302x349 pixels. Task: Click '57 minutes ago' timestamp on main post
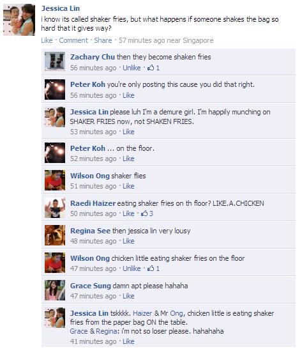tap(142, 40)
